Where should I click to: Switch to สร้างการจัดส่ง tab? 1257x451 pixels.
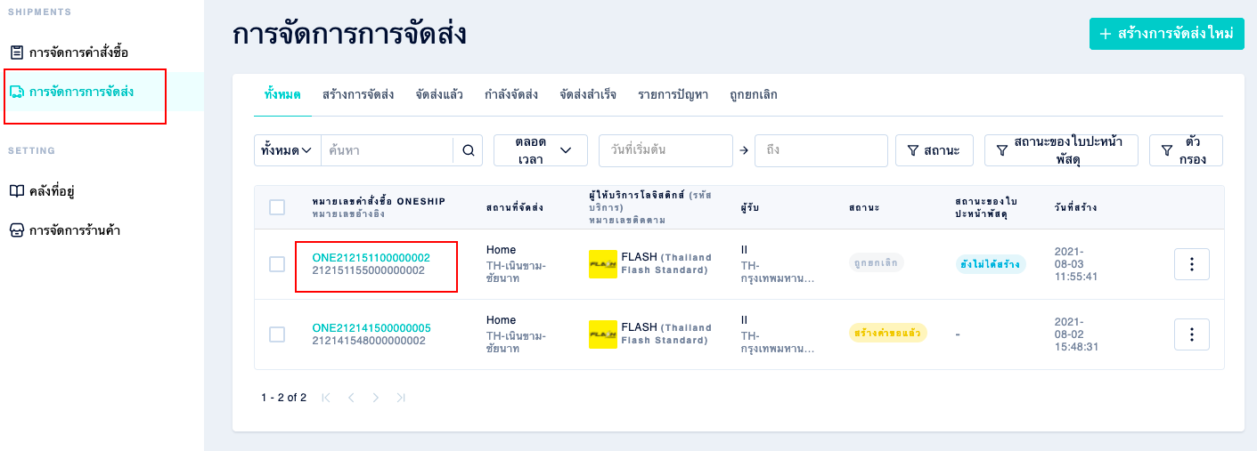click(x=358, y=94)
